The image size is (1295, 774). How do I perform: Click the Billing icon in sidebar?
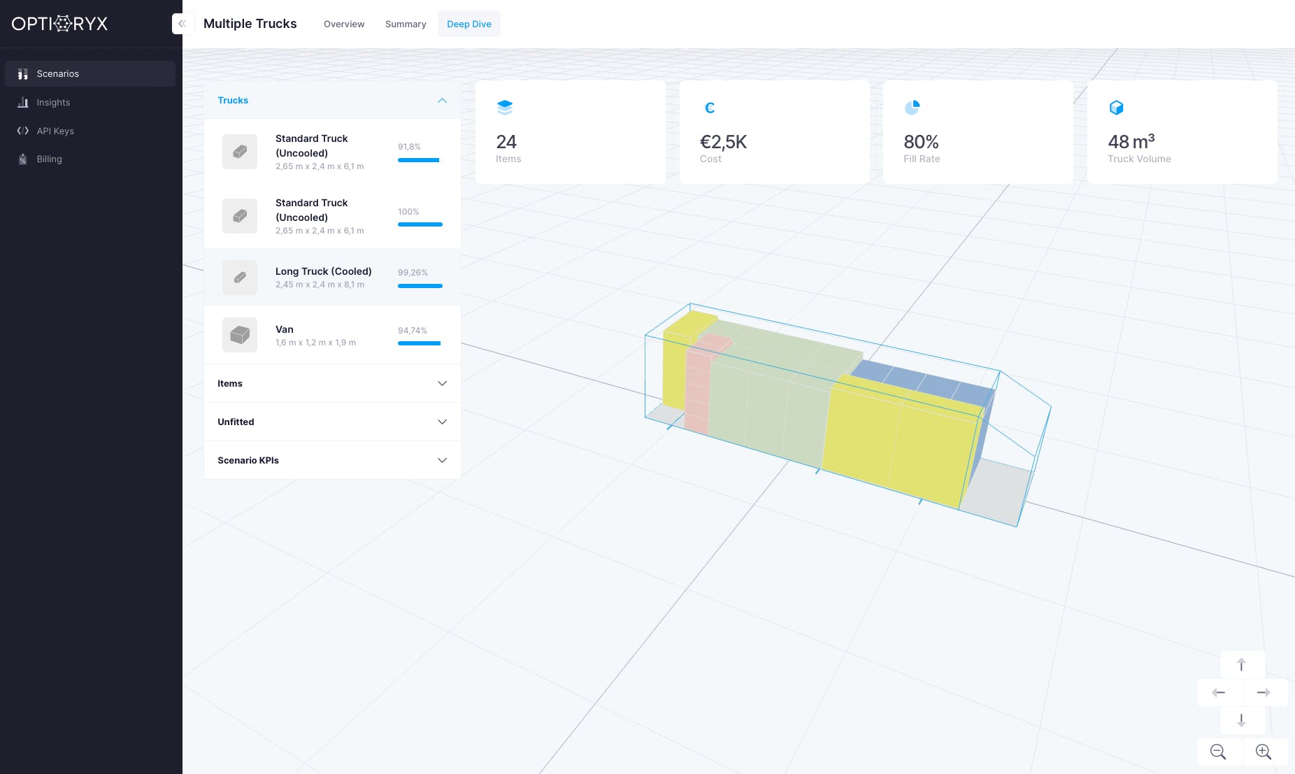click(x=23, y=159)
